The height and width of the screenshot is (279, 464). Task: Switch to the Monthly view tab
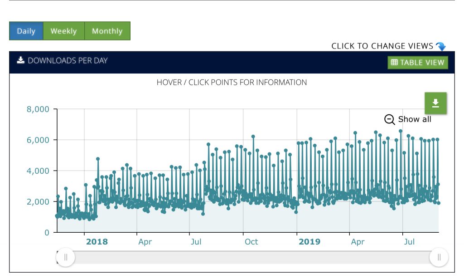point(107,31)
